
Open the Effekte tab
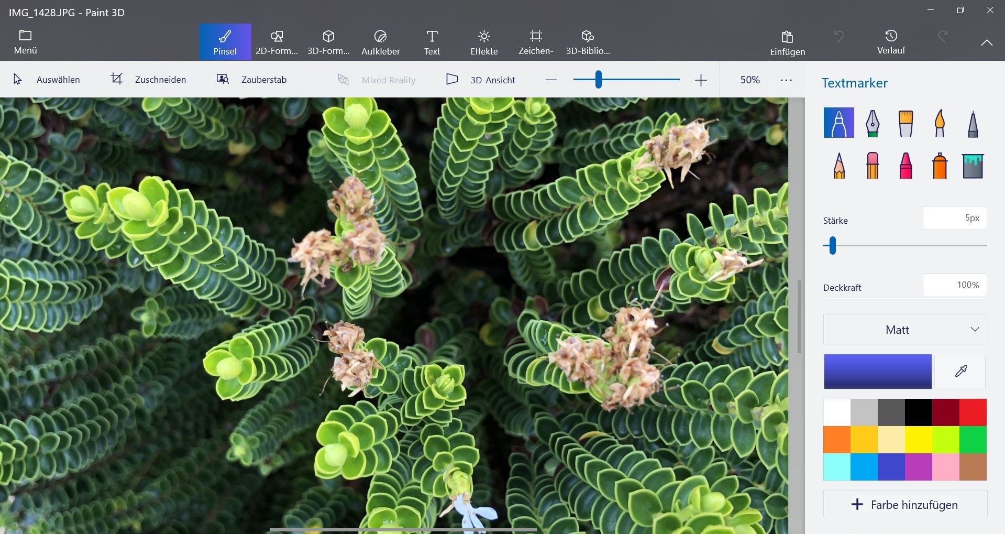pyautogui.click(x=484, y=42)
